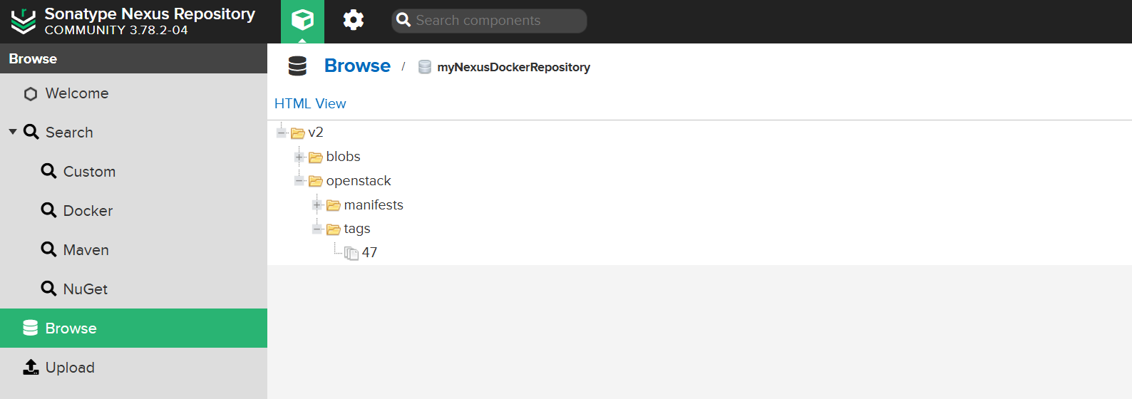Click the Welcome hexagon icon
1132x399 pixels.
pyautogui.click(x=31, y=94)
